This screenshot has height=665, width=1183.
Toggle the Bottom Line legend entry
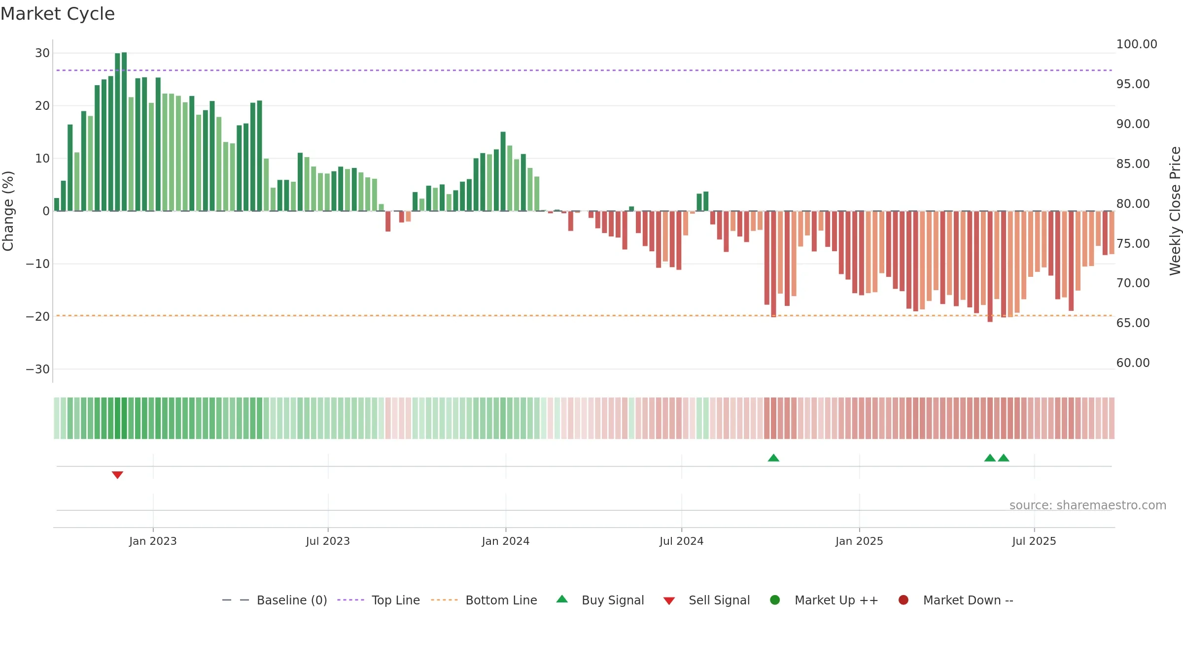(x=484, y=600)
